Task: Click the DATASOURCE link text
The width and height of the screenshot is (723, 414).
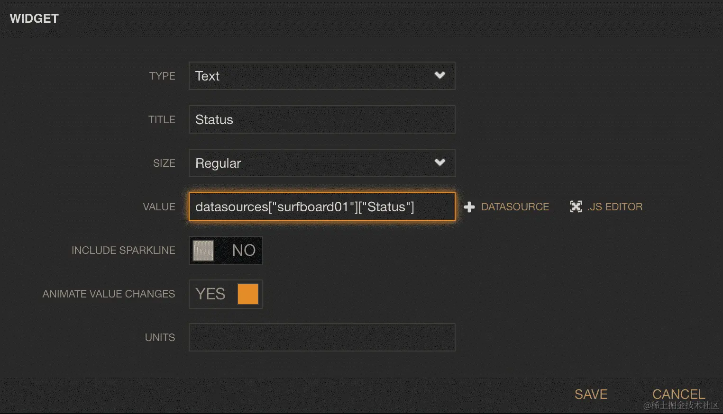Action: [x=515, y=207]
